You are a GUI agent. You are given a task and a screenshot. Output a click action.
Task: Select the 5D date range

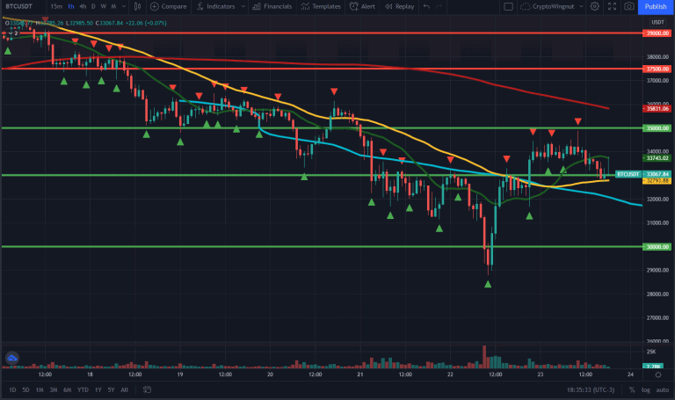[x=25, y=389]
